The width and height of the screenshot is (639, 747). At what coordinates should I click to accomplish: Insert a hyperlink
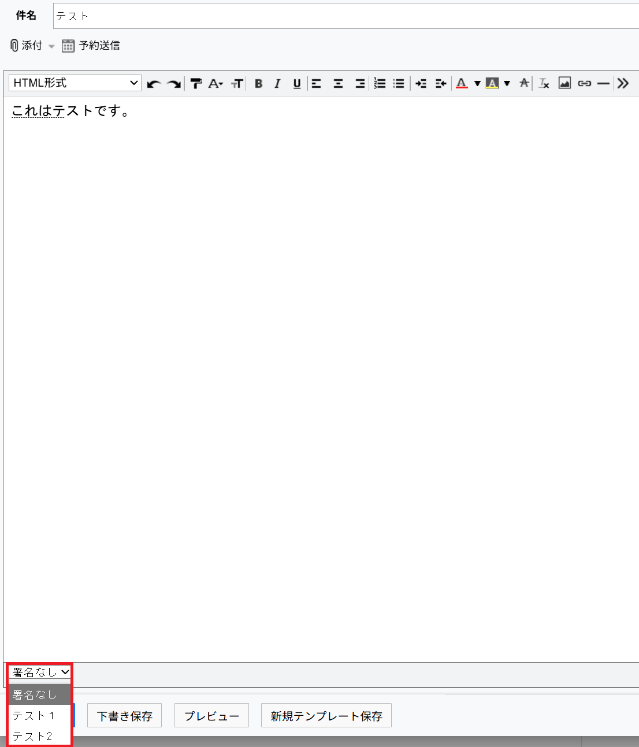click(x=584, y=83)
